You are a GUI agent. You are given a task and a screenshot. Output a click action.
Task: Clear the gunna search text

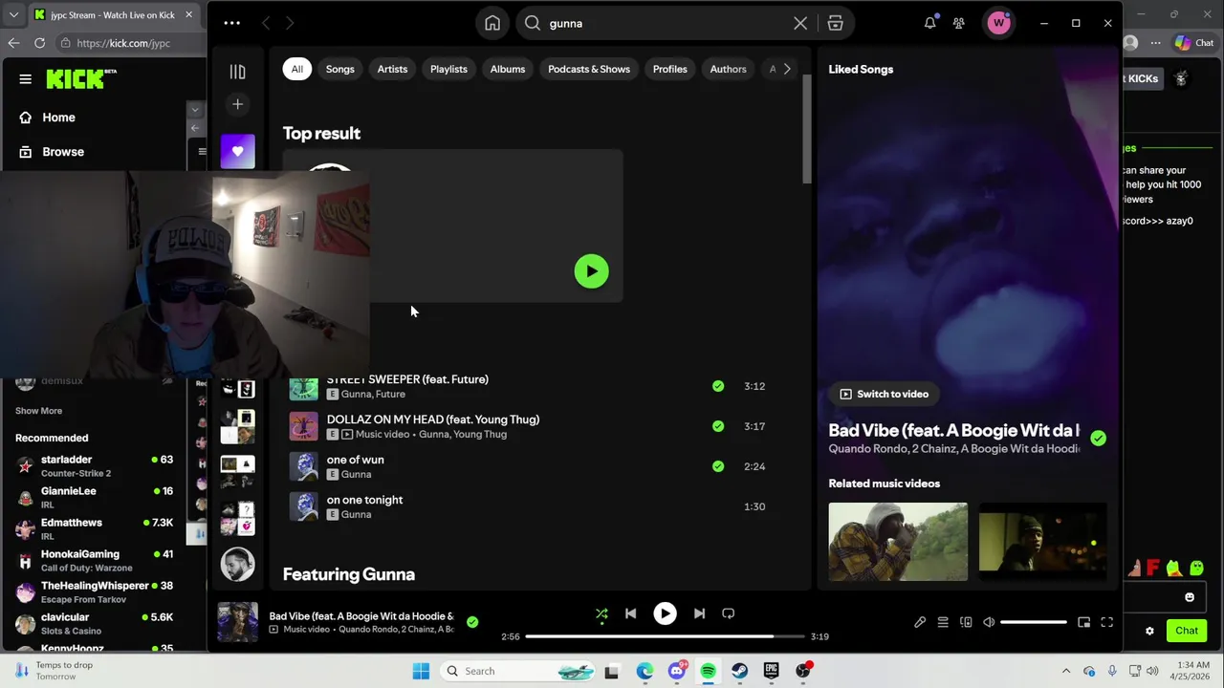coord(800,23)
